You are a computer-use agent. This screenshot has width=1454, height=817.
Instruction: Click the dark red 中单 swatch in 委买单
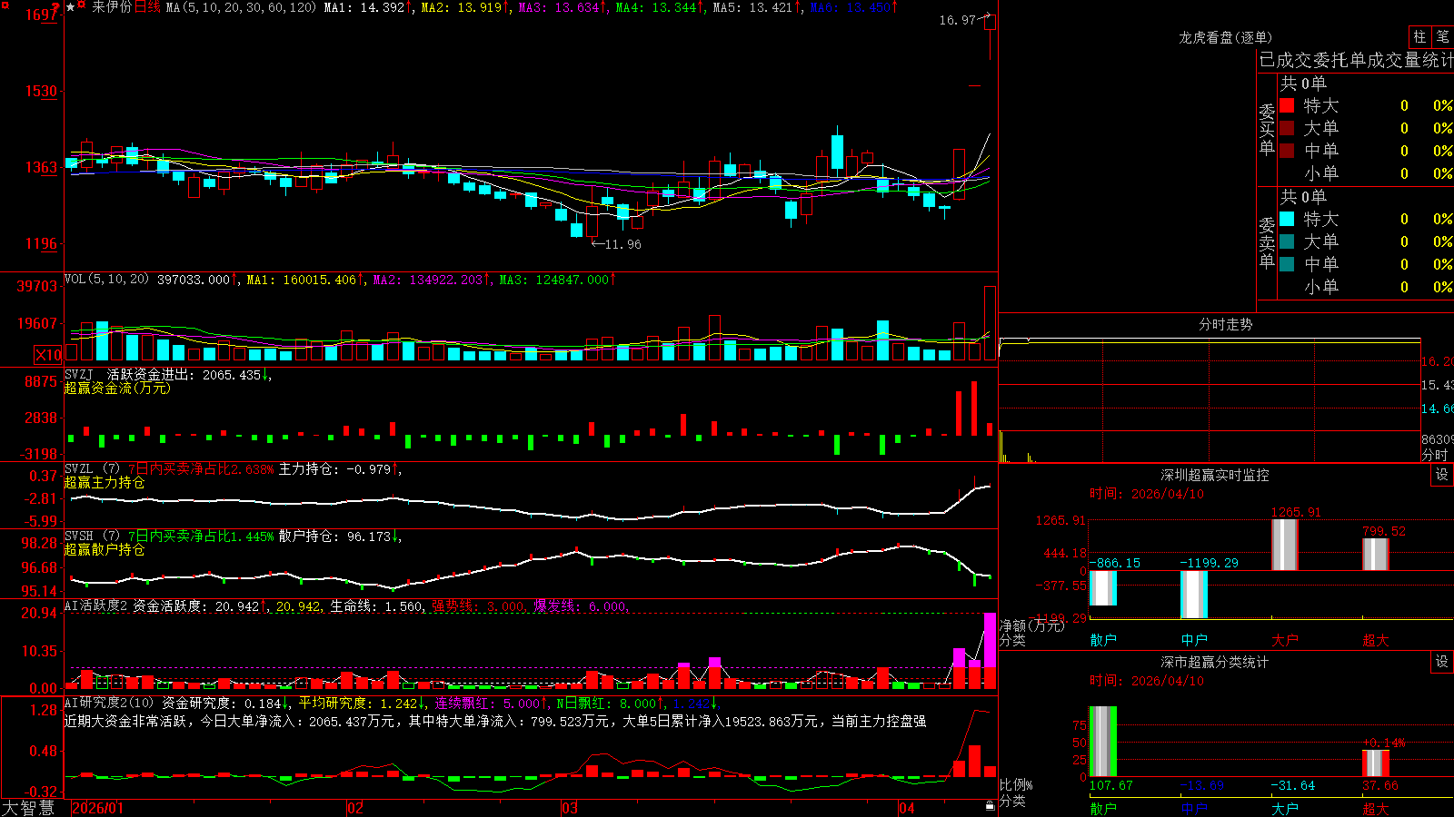click(1287, 151)
